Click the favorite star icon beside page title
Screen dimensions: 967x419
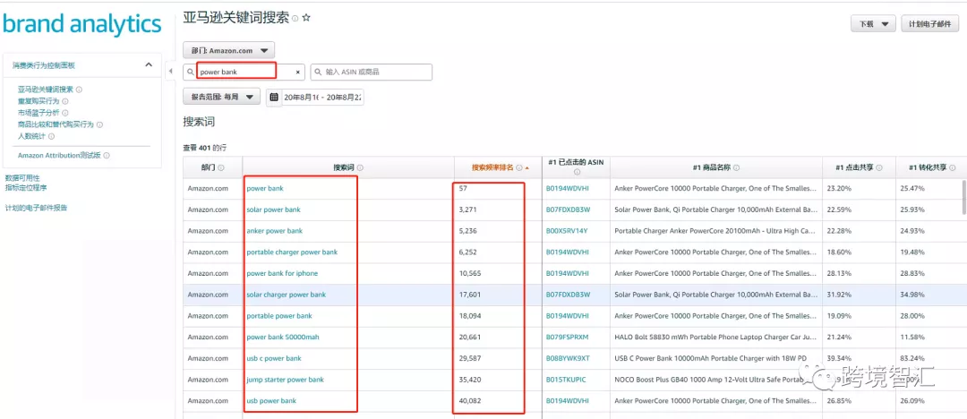pyautogui.click(x=306, y=18)
